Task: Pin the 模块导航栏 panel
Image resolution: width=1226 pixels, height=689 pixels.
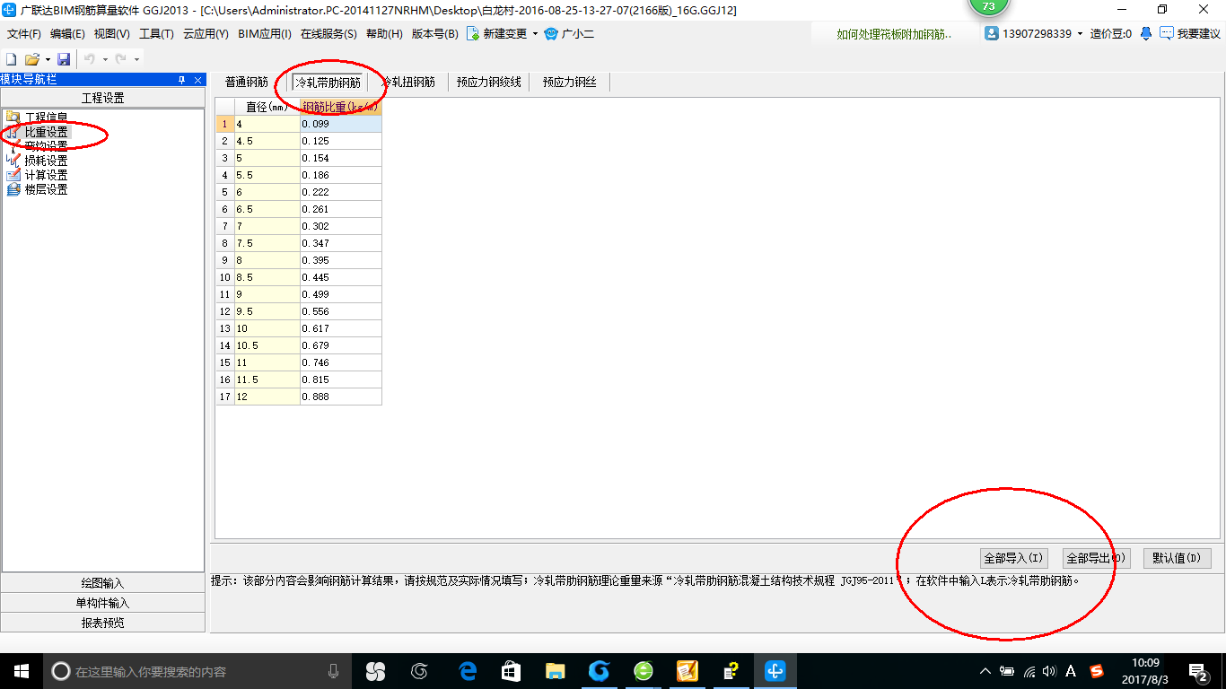Action: pos(183,80)
